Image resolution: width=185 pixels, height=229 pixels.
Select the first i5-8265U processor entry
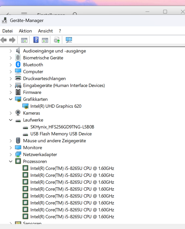click(x=72, y=168)
